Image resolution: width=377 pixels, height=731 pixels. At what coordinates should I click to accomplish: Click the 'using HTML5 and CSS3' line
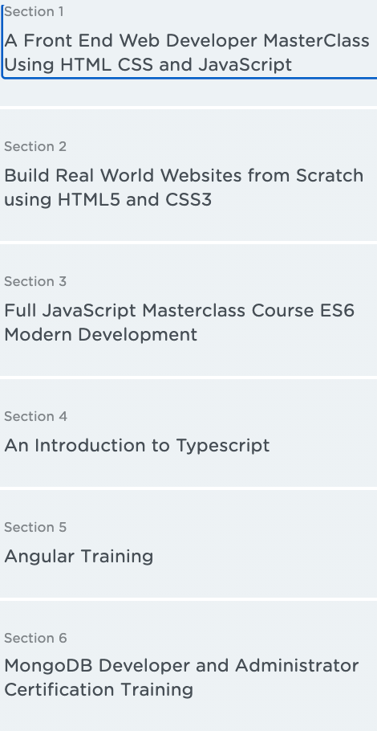(108, 199)
